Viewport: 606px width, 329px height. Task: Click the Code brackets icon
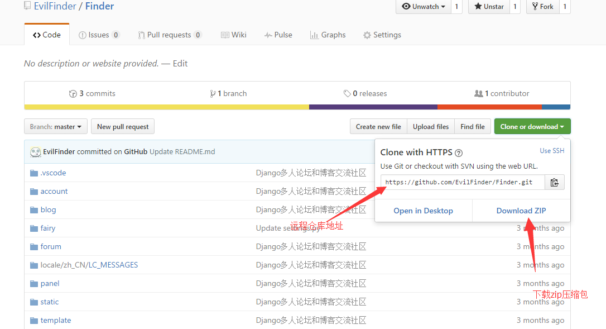tap(37, 35)
